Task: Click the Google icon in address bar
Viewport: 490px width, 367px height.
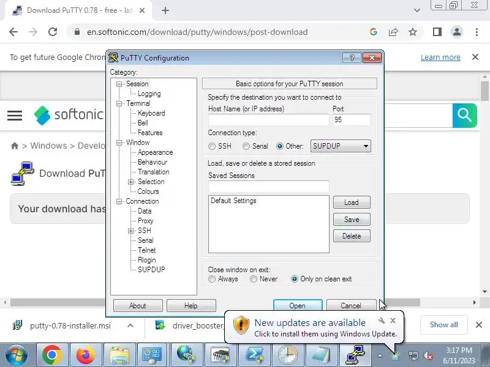Action: (x=374, y=32)
